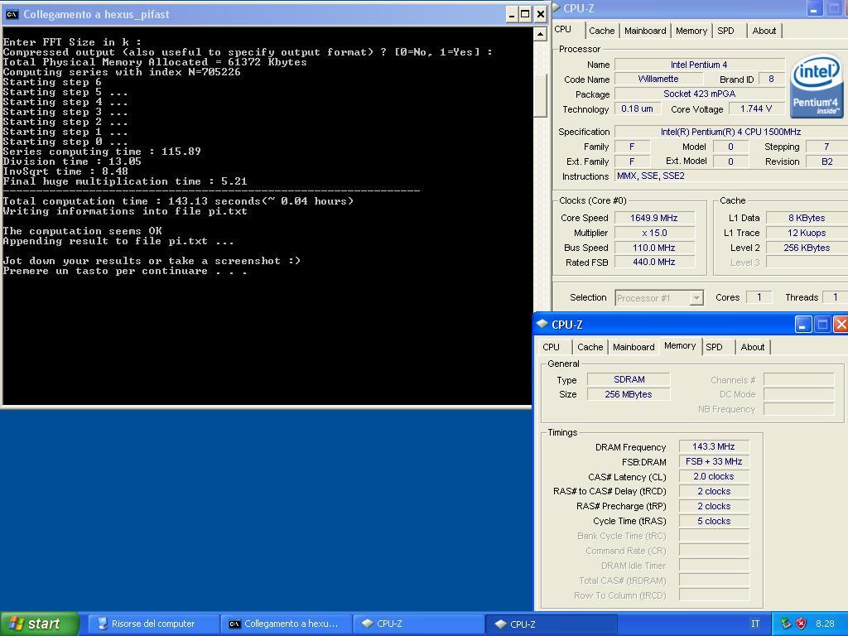This screenshot has height=636, width=848.
Task: Close the Collegamento a hexus_pifast console
Action: tap(540, 15)
